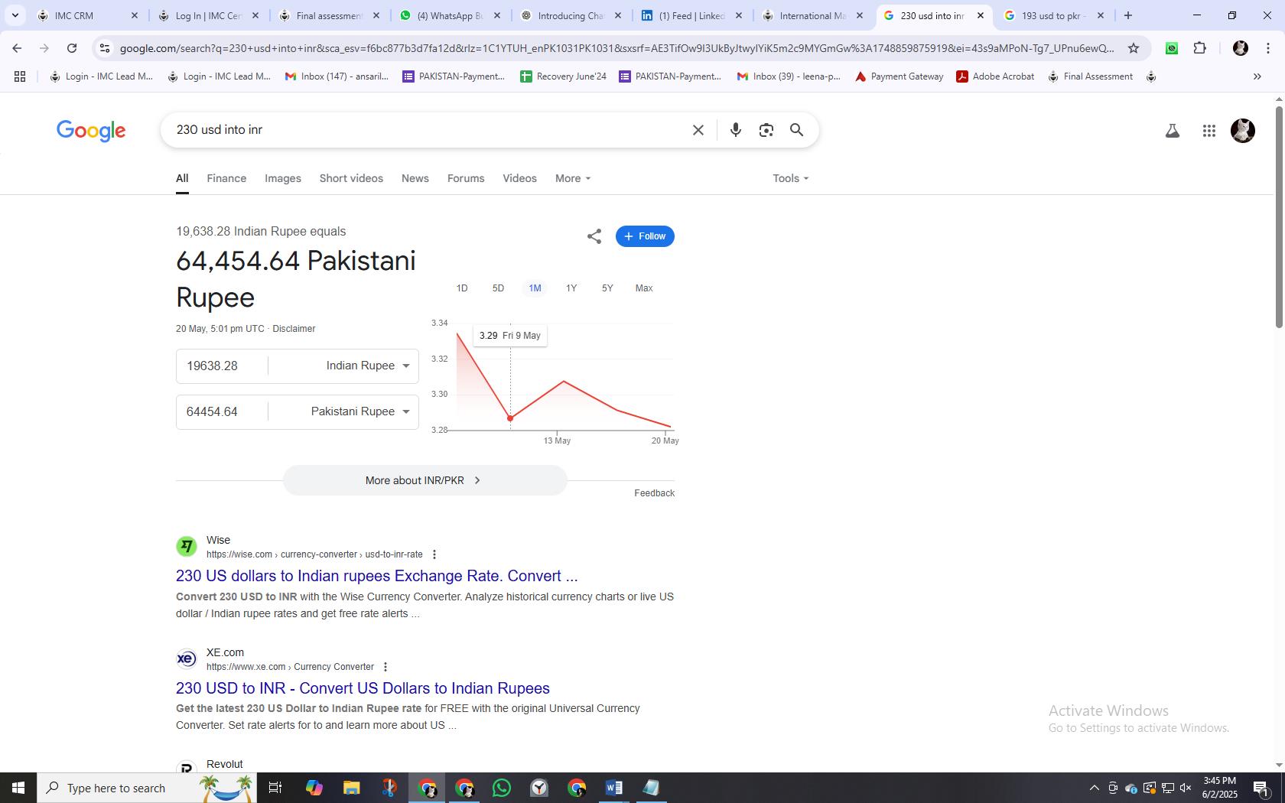Click the Follow button

(645, 236)
